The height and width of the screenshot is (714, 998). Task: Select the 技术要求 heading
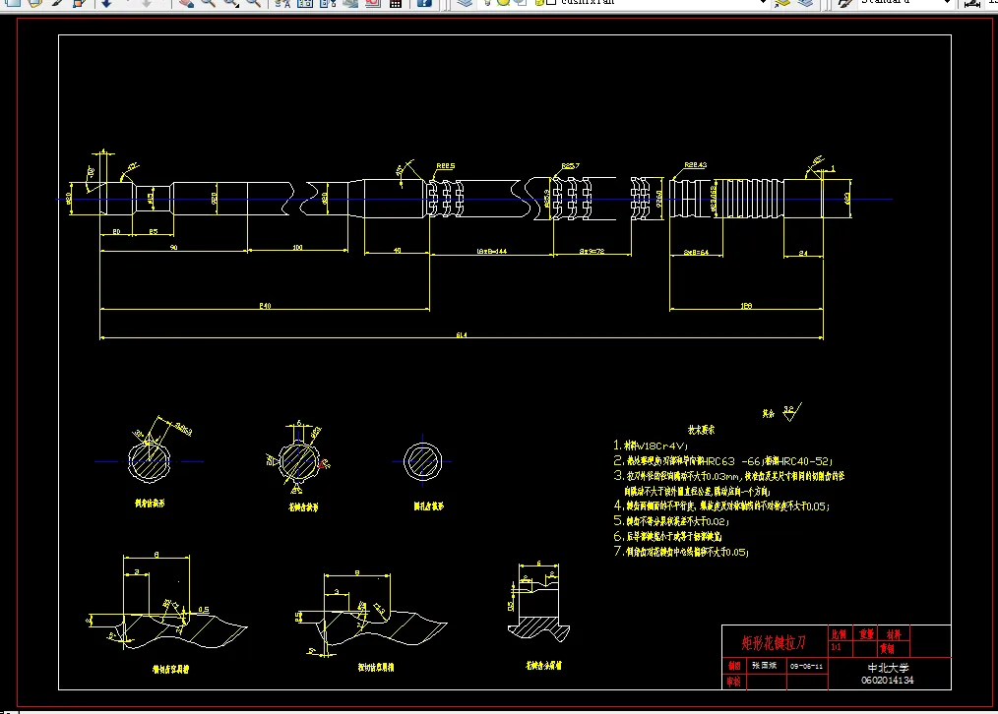(x=701, y=430)
